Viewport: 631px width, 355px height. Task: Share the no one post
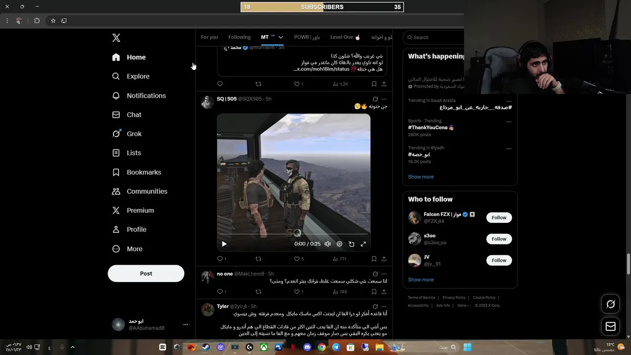click(x=384, y=292)
